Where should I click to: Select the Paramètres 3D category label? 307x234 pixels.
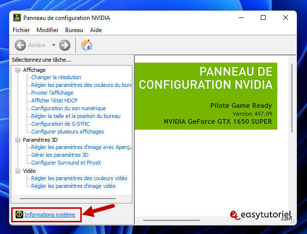tap(40, 140)
